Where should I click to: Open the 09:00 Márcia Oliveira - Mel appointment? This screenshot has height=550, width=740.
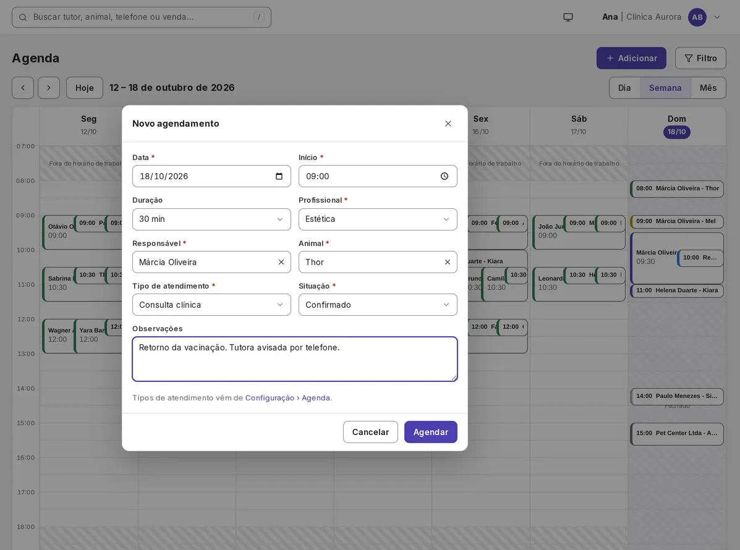[677, 221]
